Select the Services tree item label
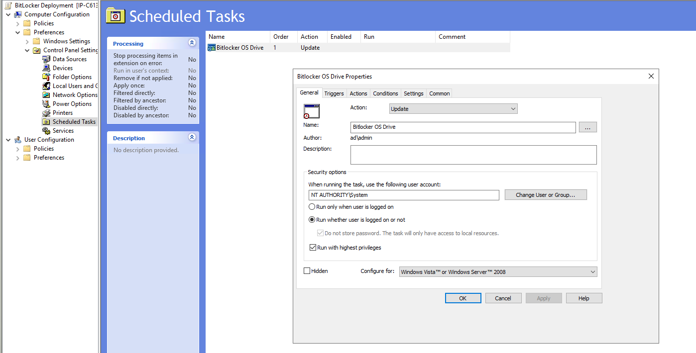This screenshot has width=696, height=353. pos(63,131)
